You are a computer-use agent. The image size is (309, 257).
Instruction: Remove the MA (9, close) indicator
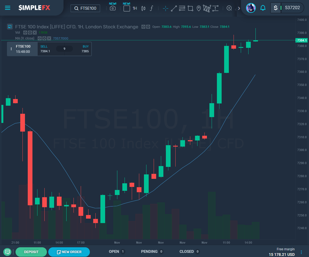click(x=49, y=38)
